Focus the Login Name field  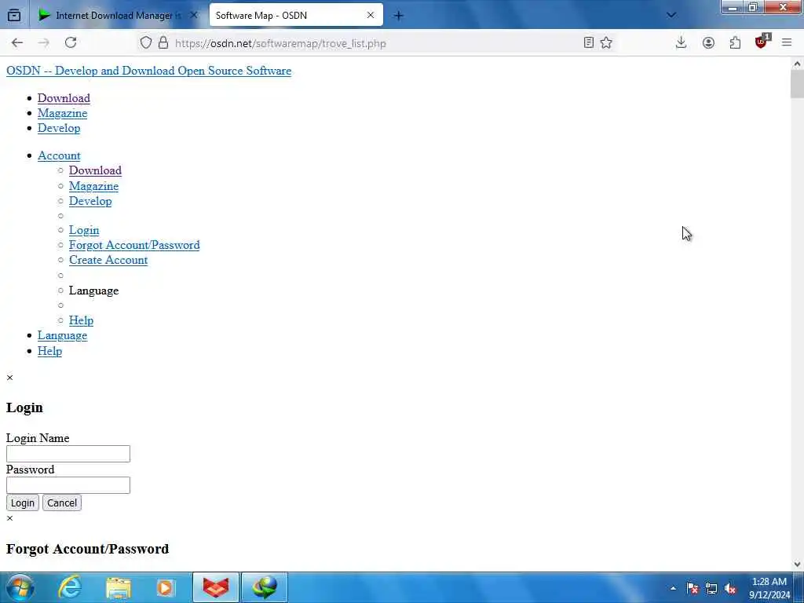tap(68, 454)
